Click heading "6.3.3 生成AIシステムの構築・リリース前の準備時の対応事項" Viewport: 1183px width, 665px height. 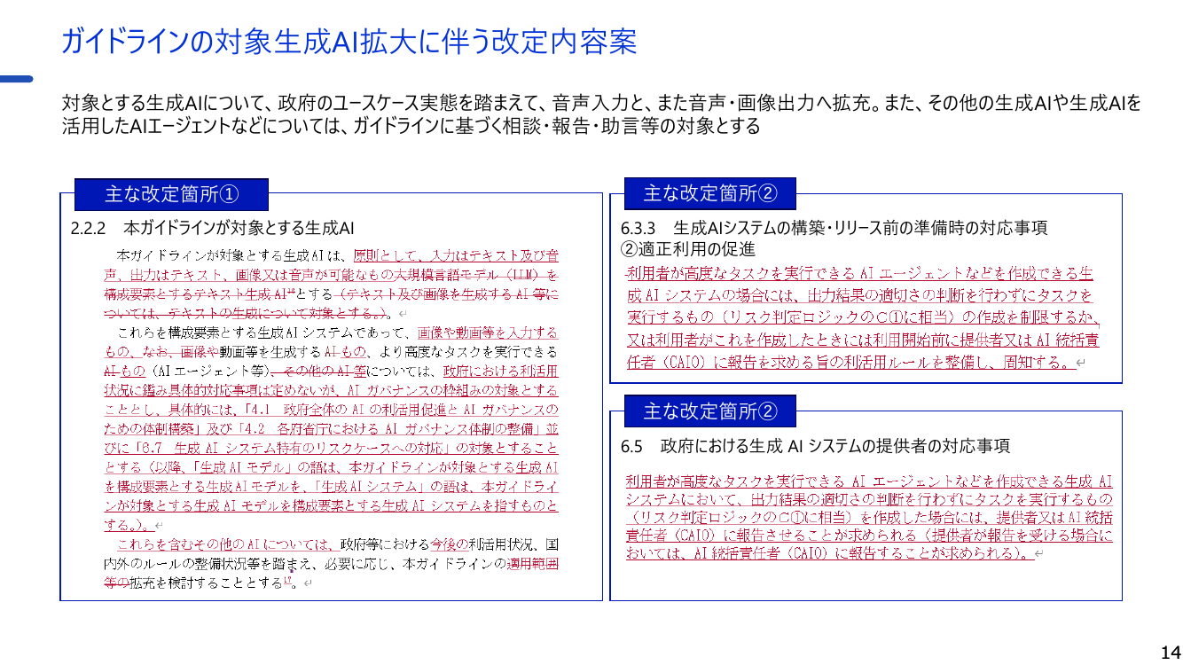[x=834, y=228]
